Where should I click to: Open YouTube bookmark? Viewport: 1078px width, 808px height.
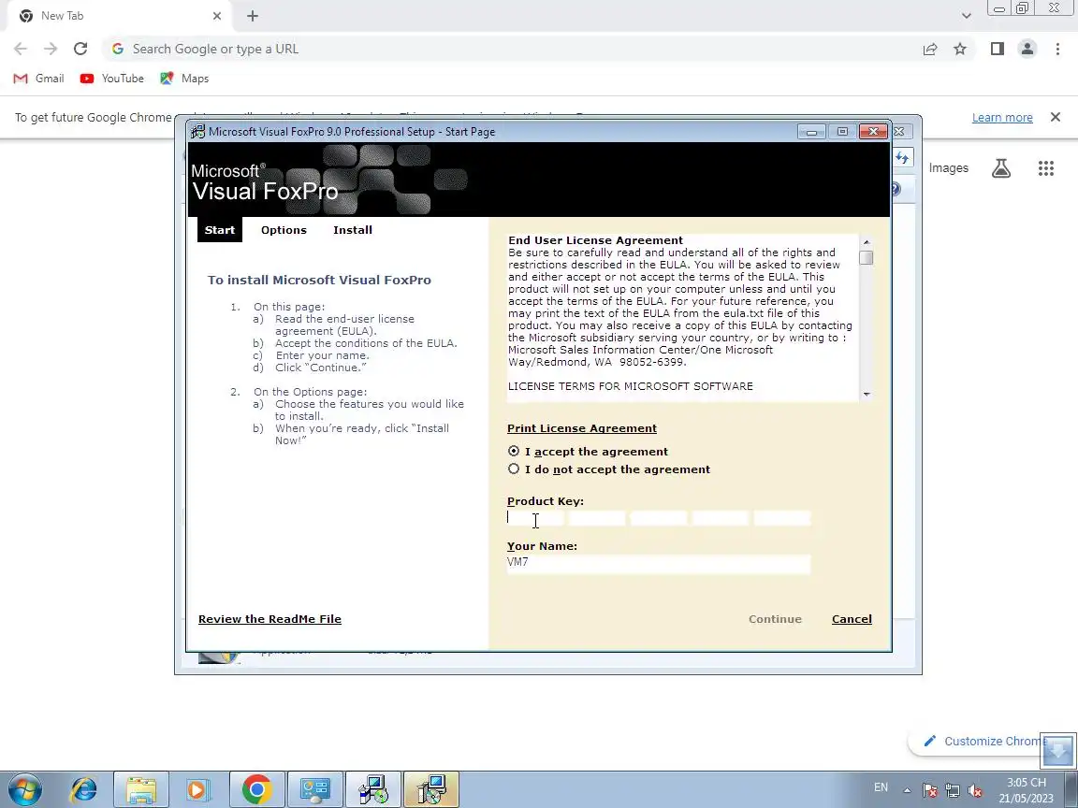click(112, 79)
